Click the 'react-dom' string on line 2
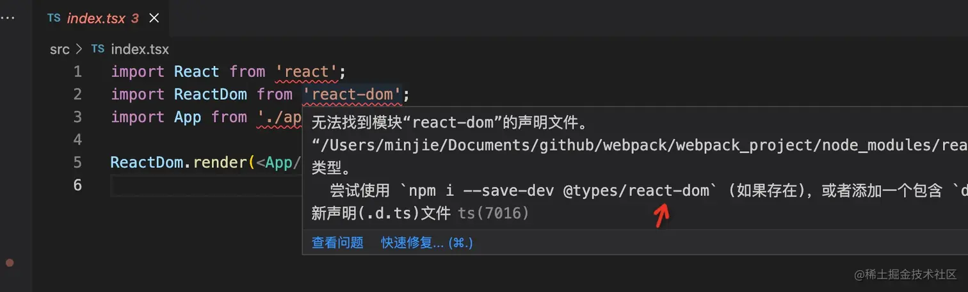Image resolution: width=968 pixels, height=292 pixels. [x=352, y=94]
